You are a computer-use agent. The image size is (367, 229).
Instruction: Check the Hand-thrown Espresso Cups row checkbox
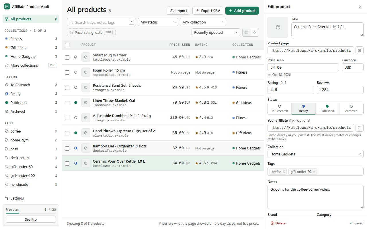67,133
